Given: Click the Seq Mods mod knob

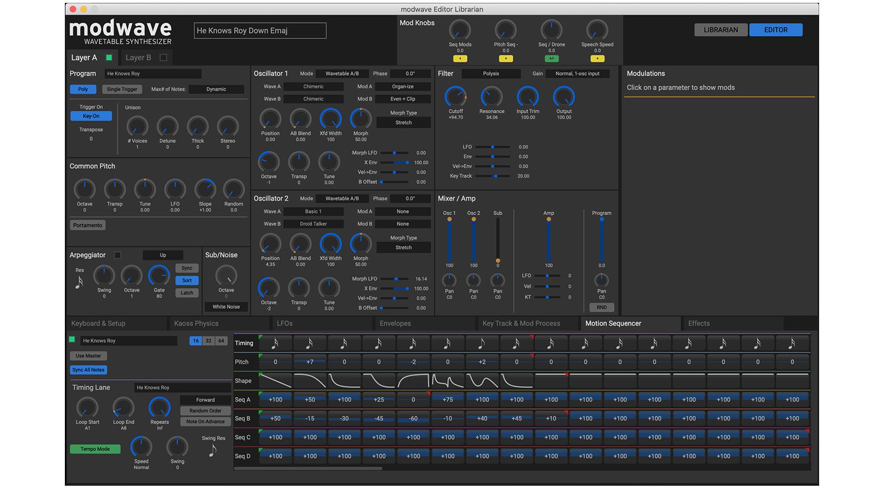Looking at the screenshot, I should [460, 30].
